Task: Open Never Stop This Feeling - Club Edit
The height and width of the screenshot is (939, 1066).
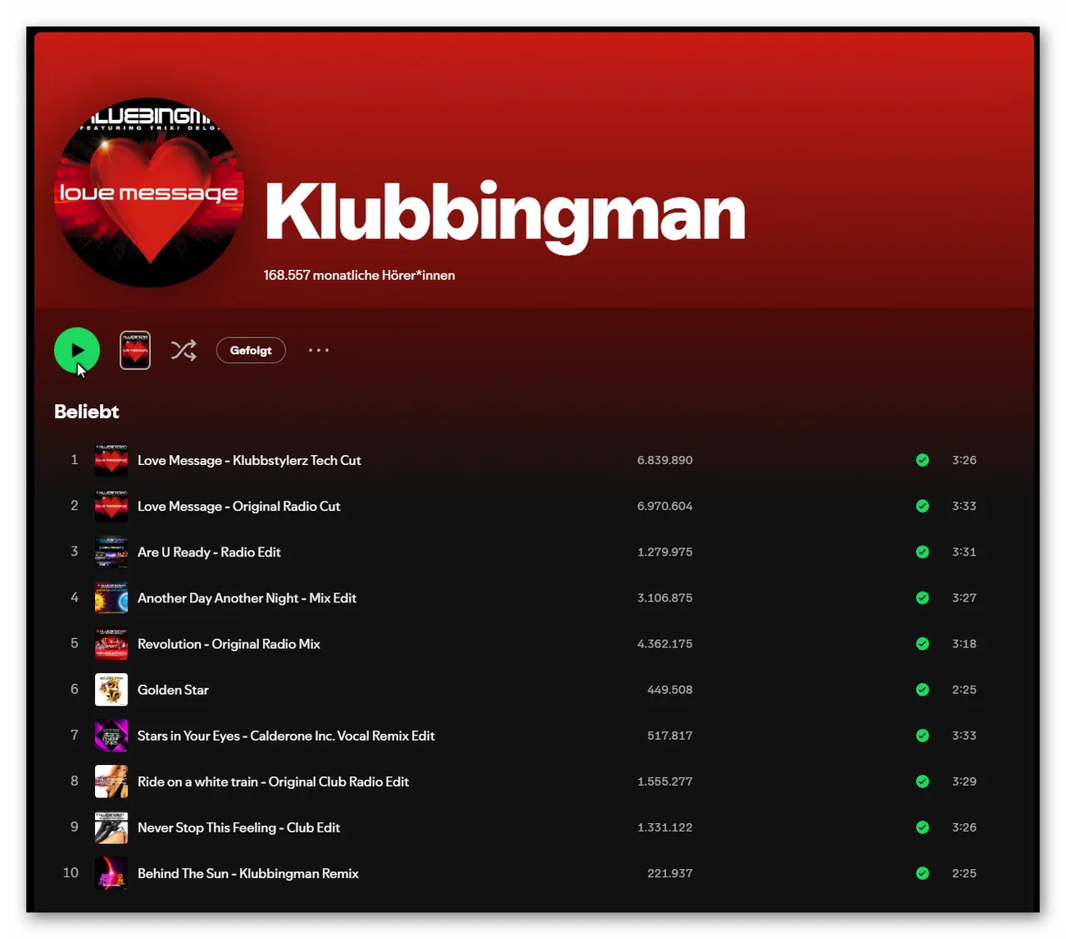Action: (239, 827)
